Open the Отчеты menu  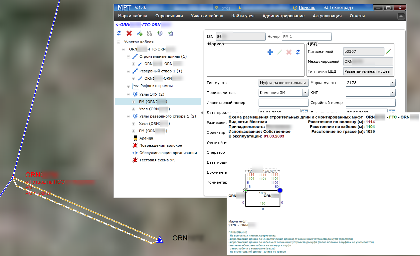(357, 16)
